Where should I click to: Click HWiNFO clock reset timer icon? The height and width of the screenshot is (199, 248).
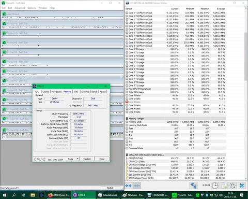coord(215,186)
